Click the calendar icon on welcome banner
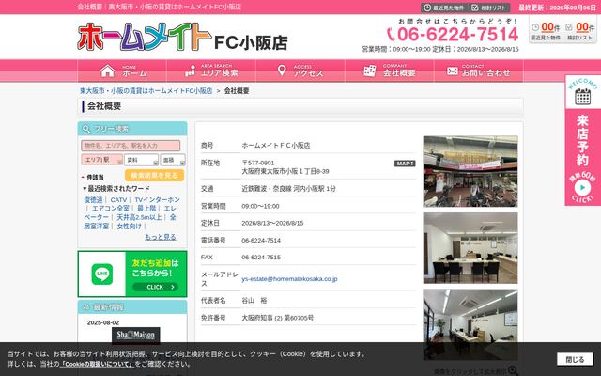601x376 pixels. coord(582,96)
